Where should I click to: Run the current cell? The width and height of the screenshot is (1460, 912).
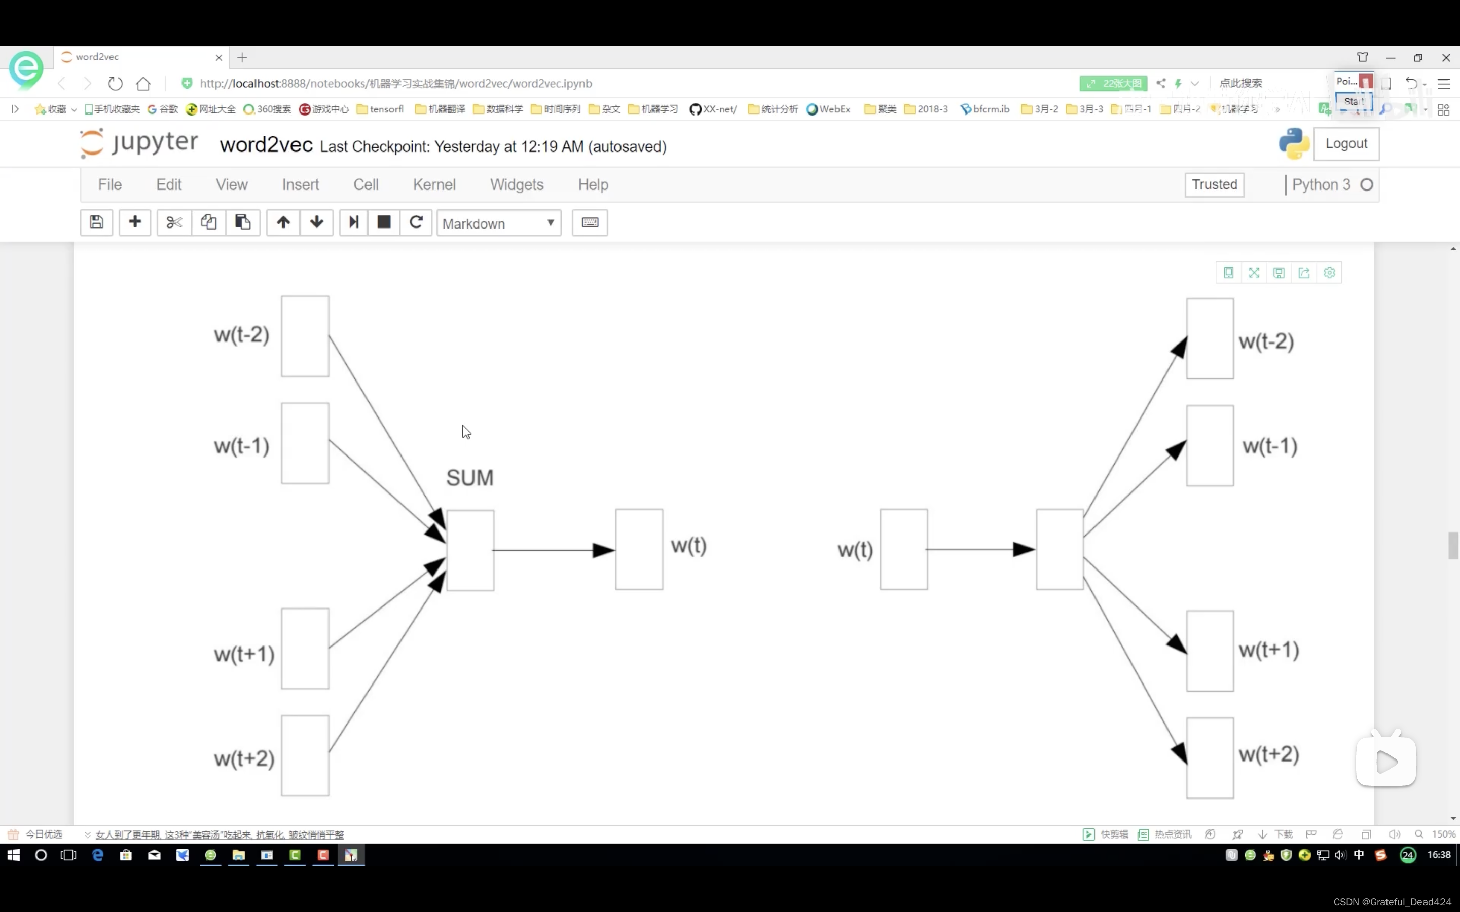point(353,222)
